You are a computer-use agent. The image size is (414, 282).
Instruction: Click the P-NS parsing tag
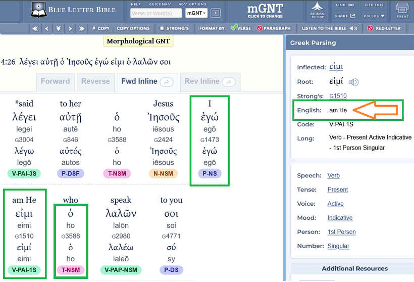click(x=210, y=174)
